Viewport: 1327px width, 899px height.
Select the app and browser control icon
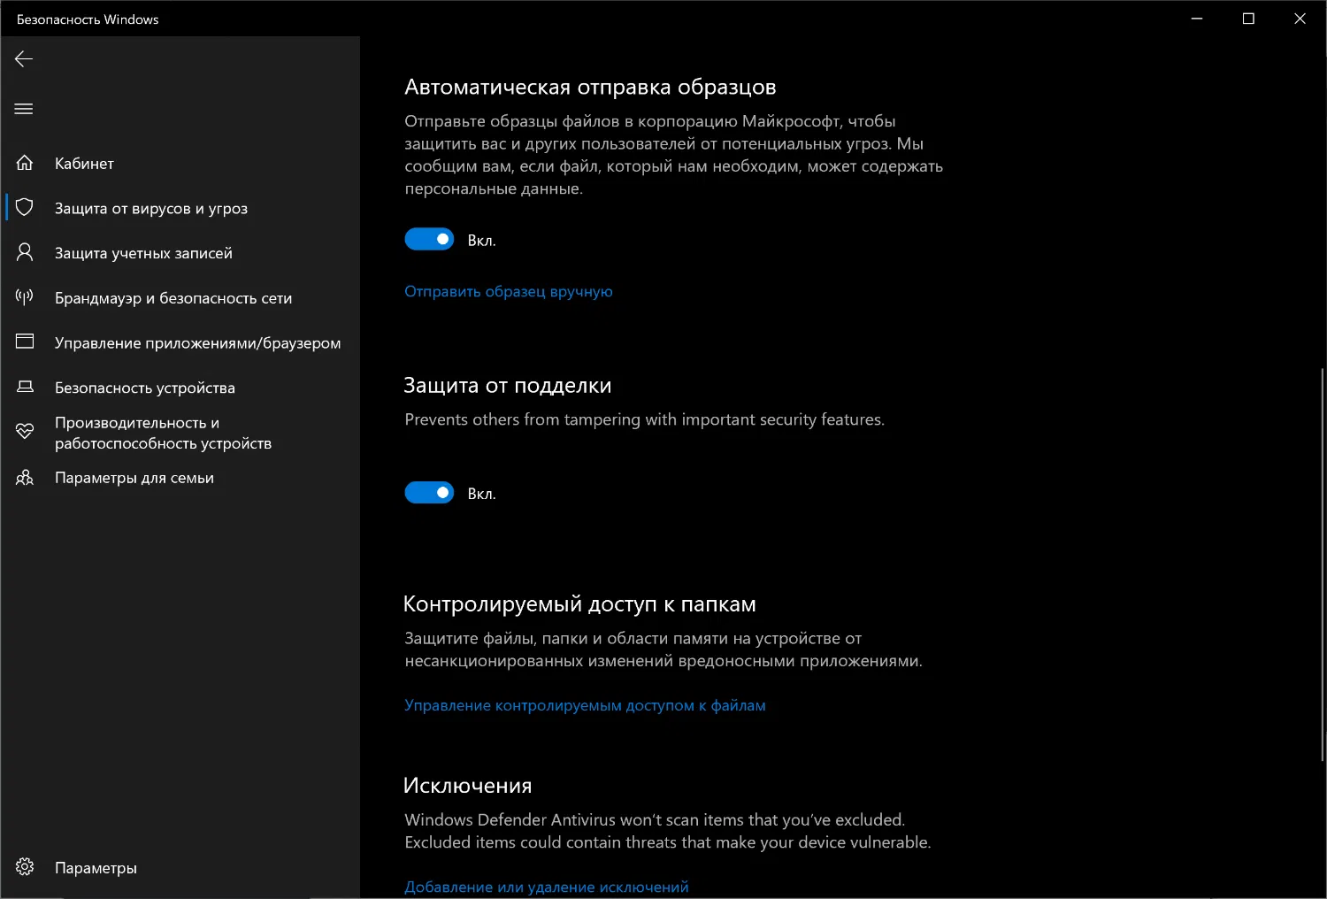[25, 342]
